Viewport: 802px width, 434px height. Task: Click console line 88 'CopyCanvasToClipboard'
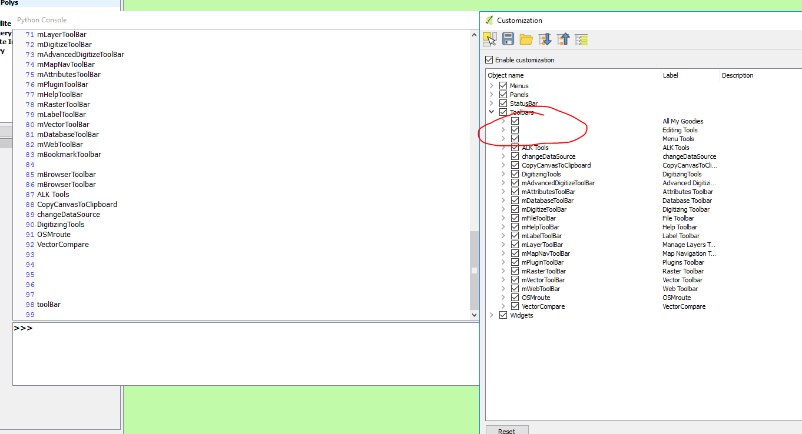pos(77,205)
